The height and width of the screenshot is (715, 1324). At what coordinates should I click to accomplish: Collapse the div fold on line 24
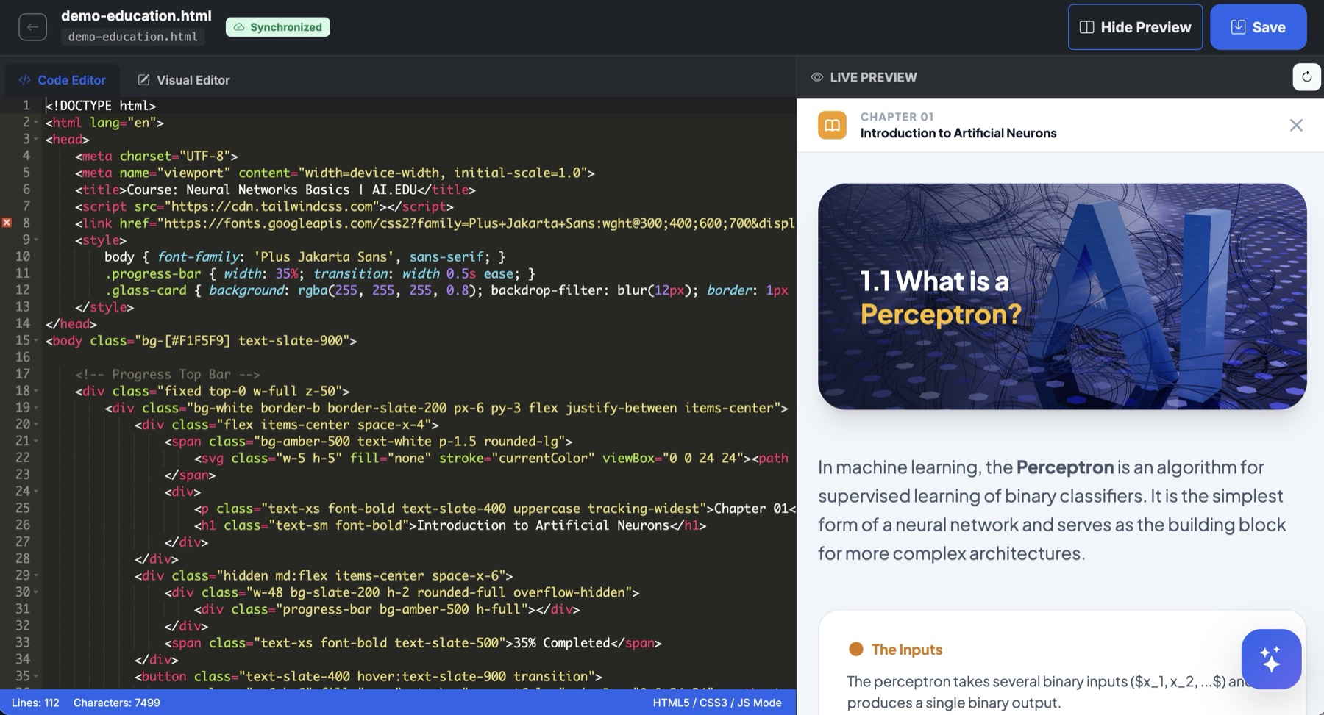(36, 492)
